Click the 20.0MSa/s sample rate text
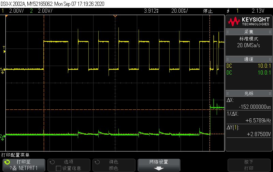This screenshot has width=273, height=172. click(x=248, y=45)
